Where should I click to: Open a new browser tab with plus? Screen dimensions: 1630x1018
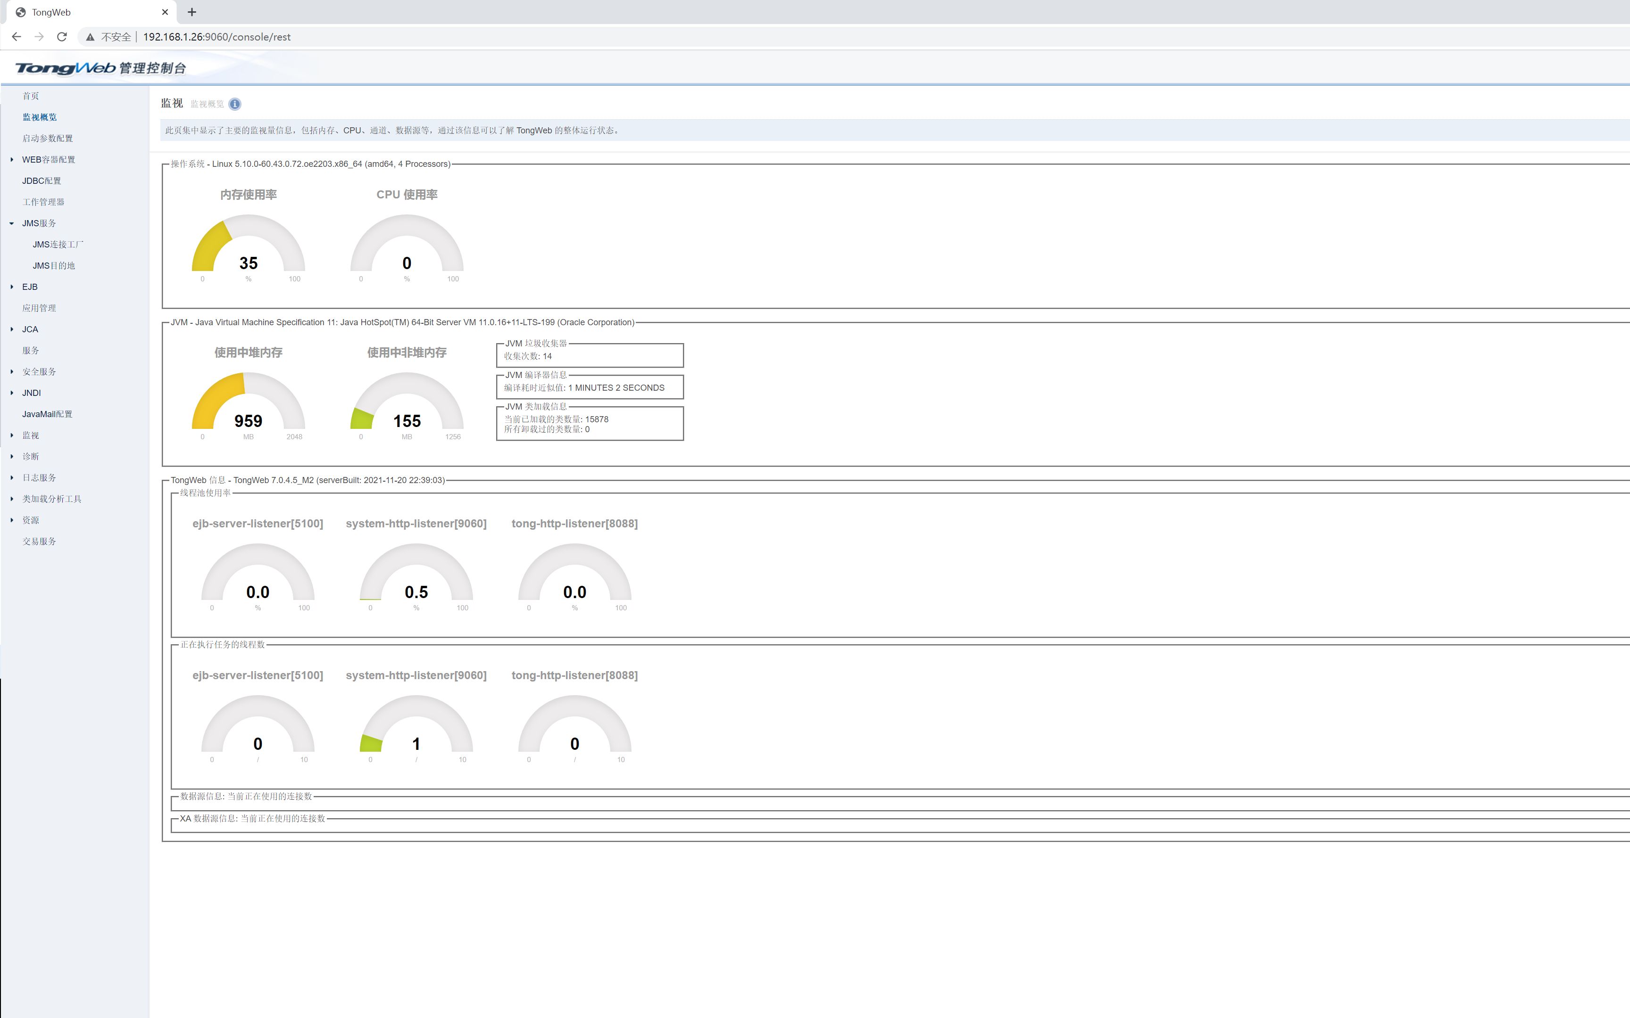192,12
